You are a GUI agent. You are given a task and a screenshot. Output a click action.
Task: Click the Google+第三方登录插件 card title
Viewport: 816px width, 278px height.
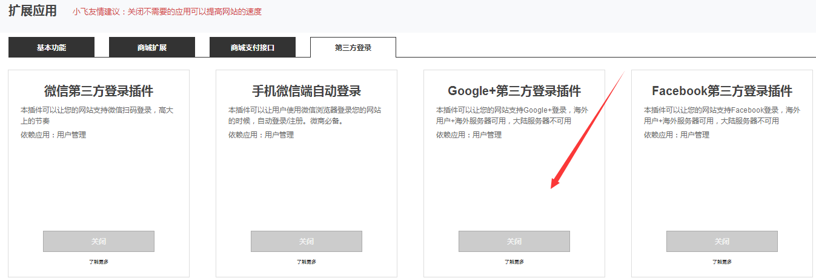(x=514, y=91)
